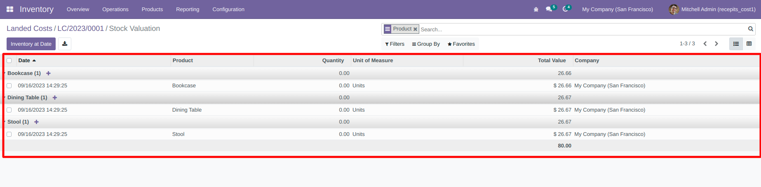Open the Group By dropdown
The height and width of the screenshot is (187, 761).
pos(426,44)
